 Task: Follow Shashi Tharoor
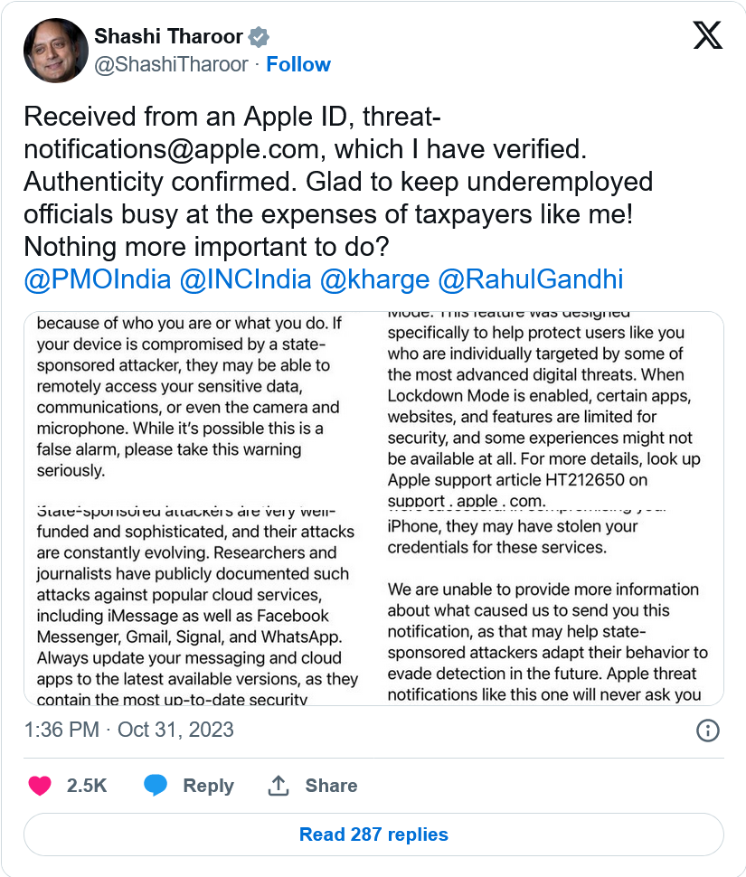298,64
